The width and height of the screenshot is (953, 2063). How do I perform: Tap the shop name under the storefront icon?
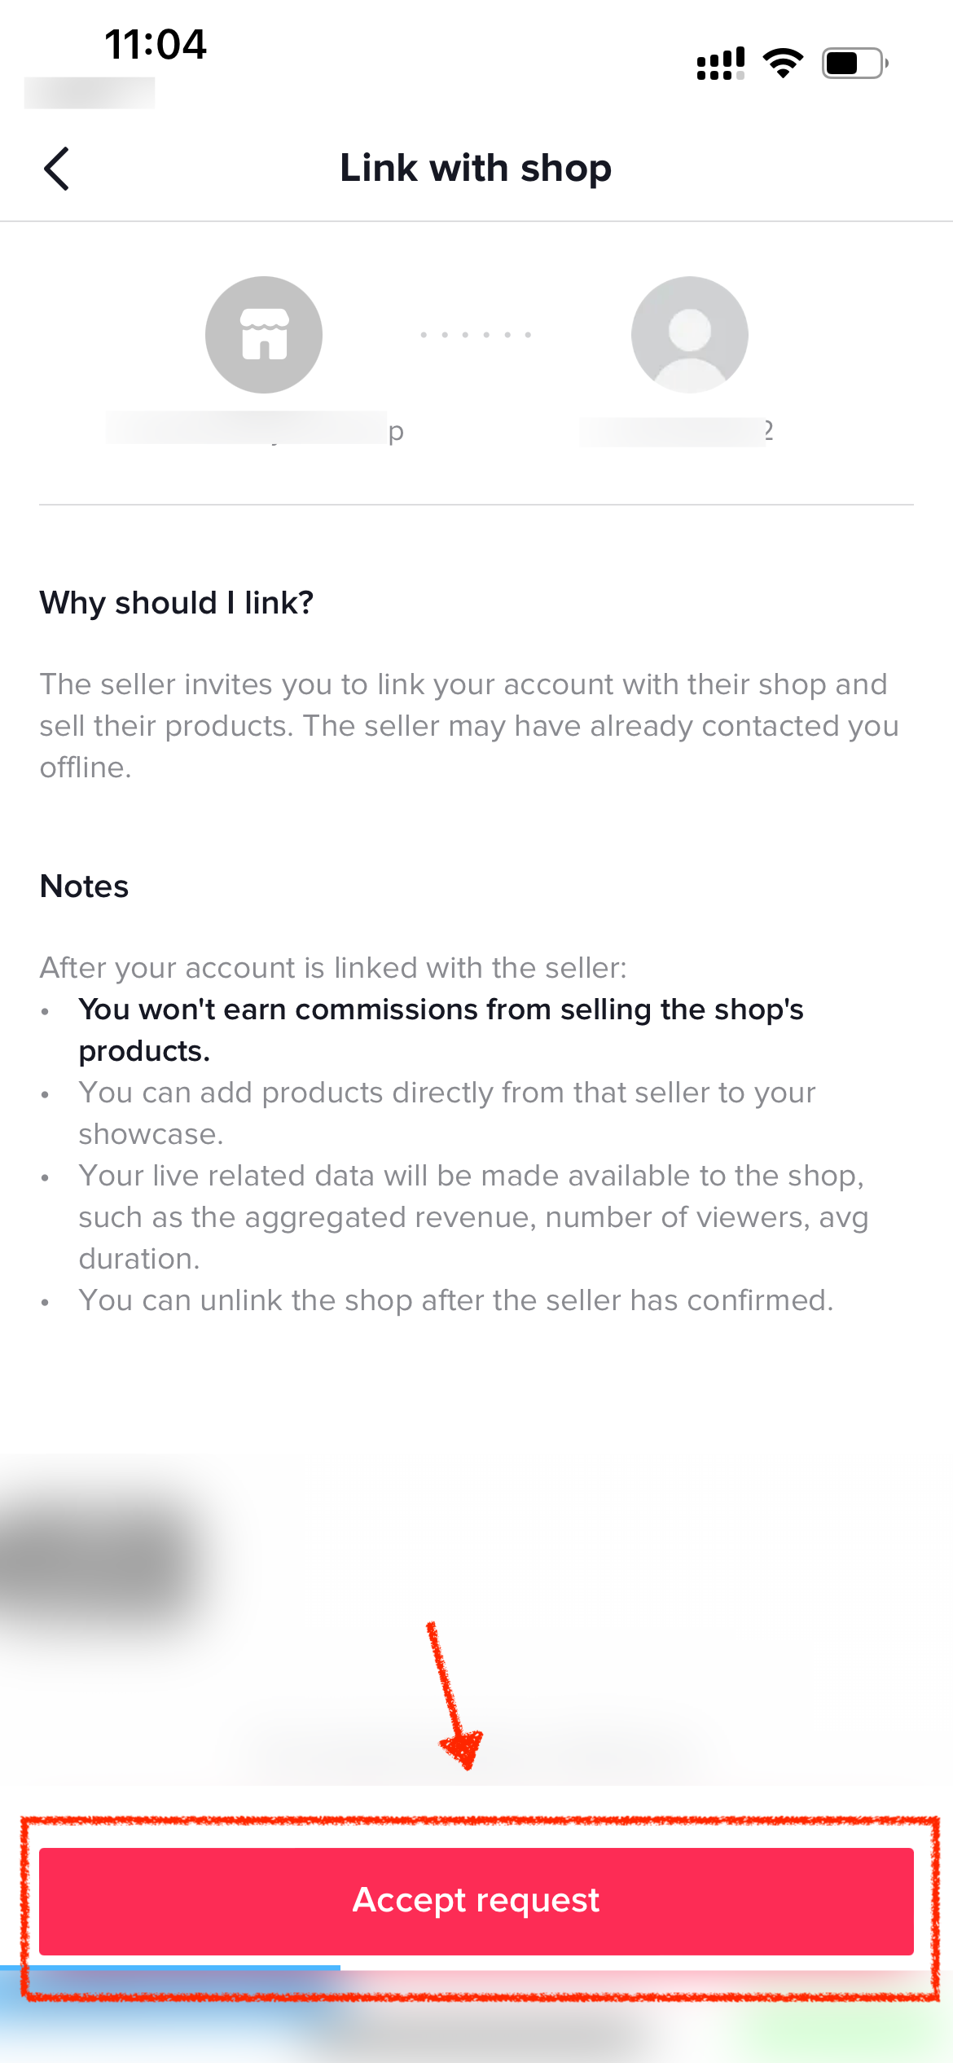pos(255,429)
